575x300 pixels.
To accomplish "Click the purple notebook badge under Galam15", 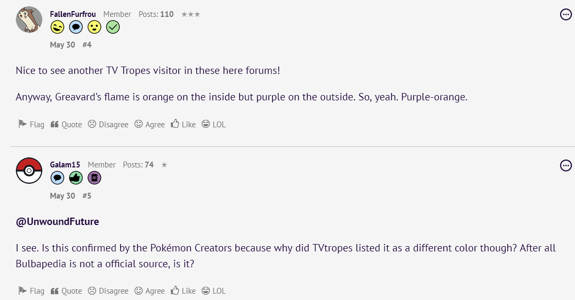I will click(x=94, y=178).
